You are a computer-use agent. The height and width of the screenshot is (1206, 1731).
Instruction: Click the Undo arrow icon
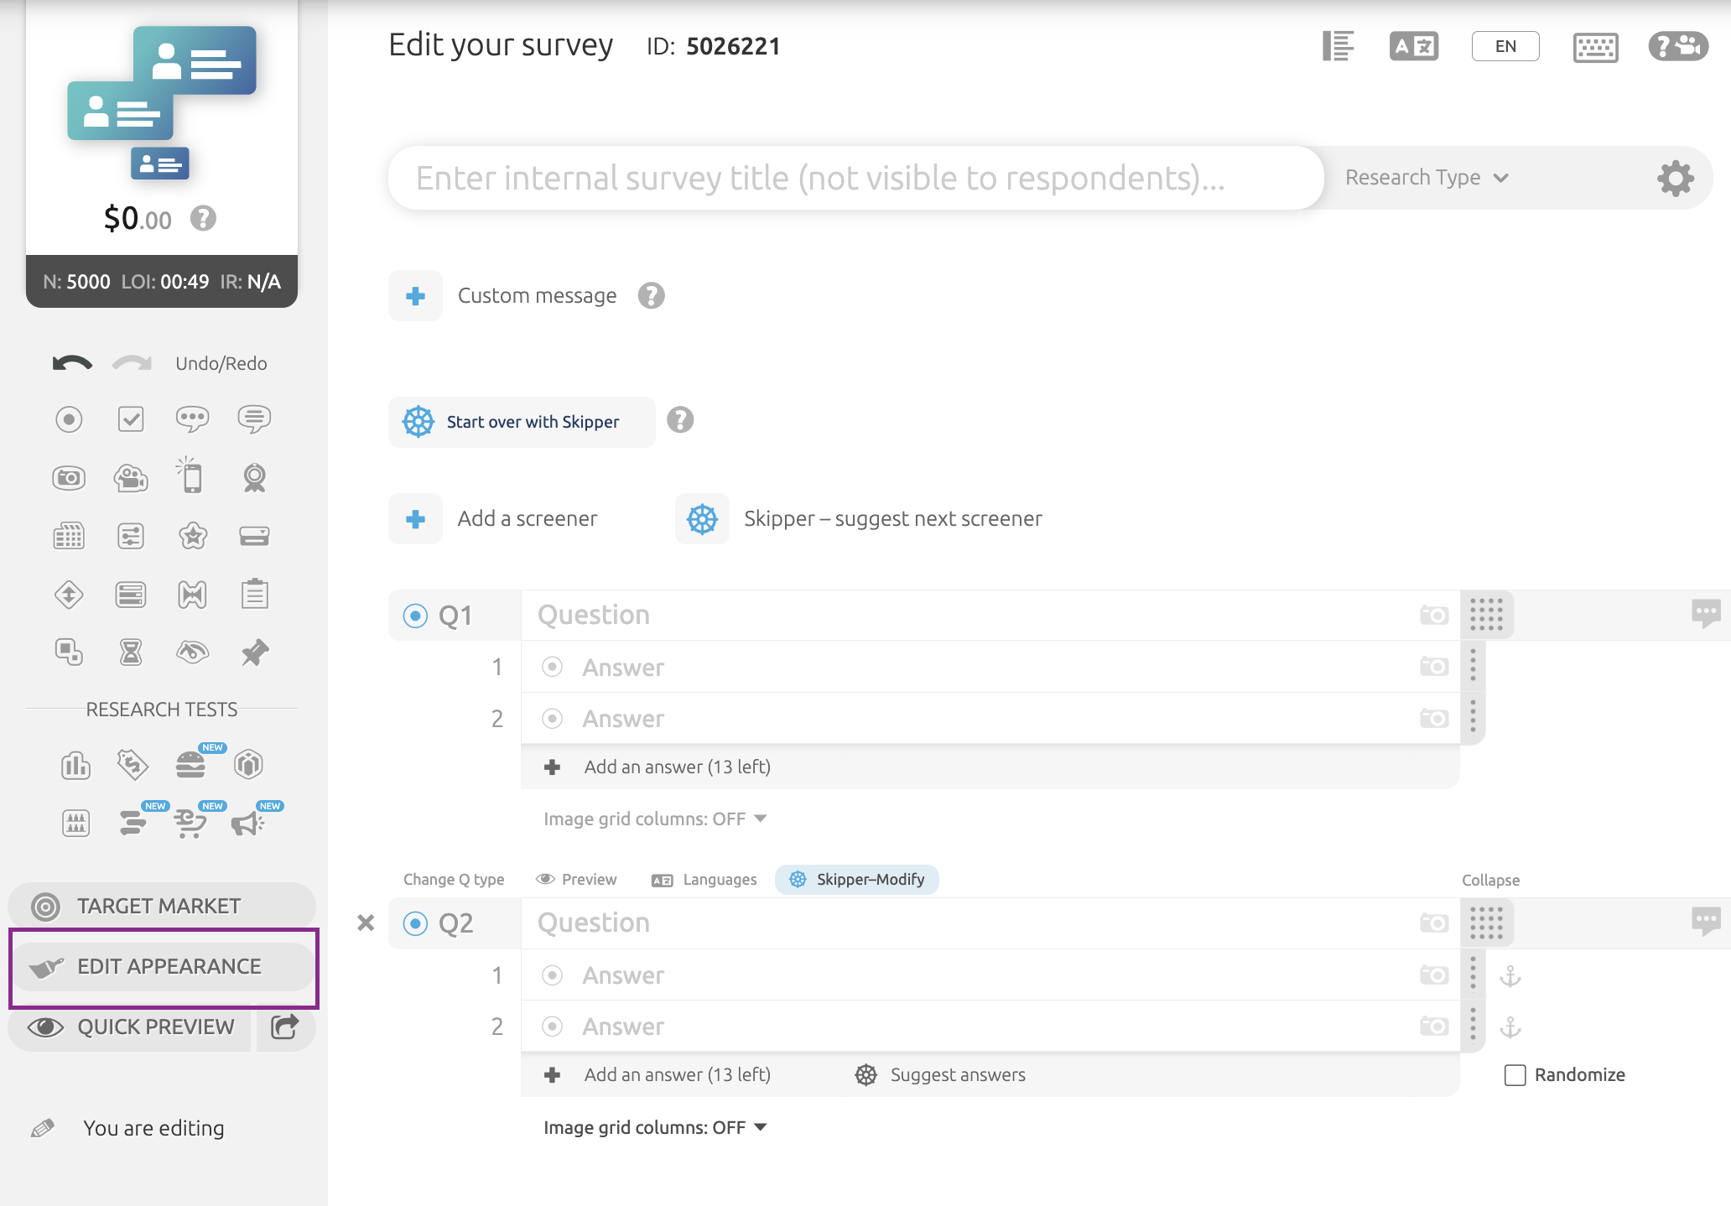tap(72, 363)
